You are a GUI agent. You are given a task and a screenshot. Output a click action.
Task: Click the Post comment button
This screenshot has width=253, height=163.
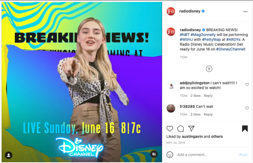[x=243, y=155]
